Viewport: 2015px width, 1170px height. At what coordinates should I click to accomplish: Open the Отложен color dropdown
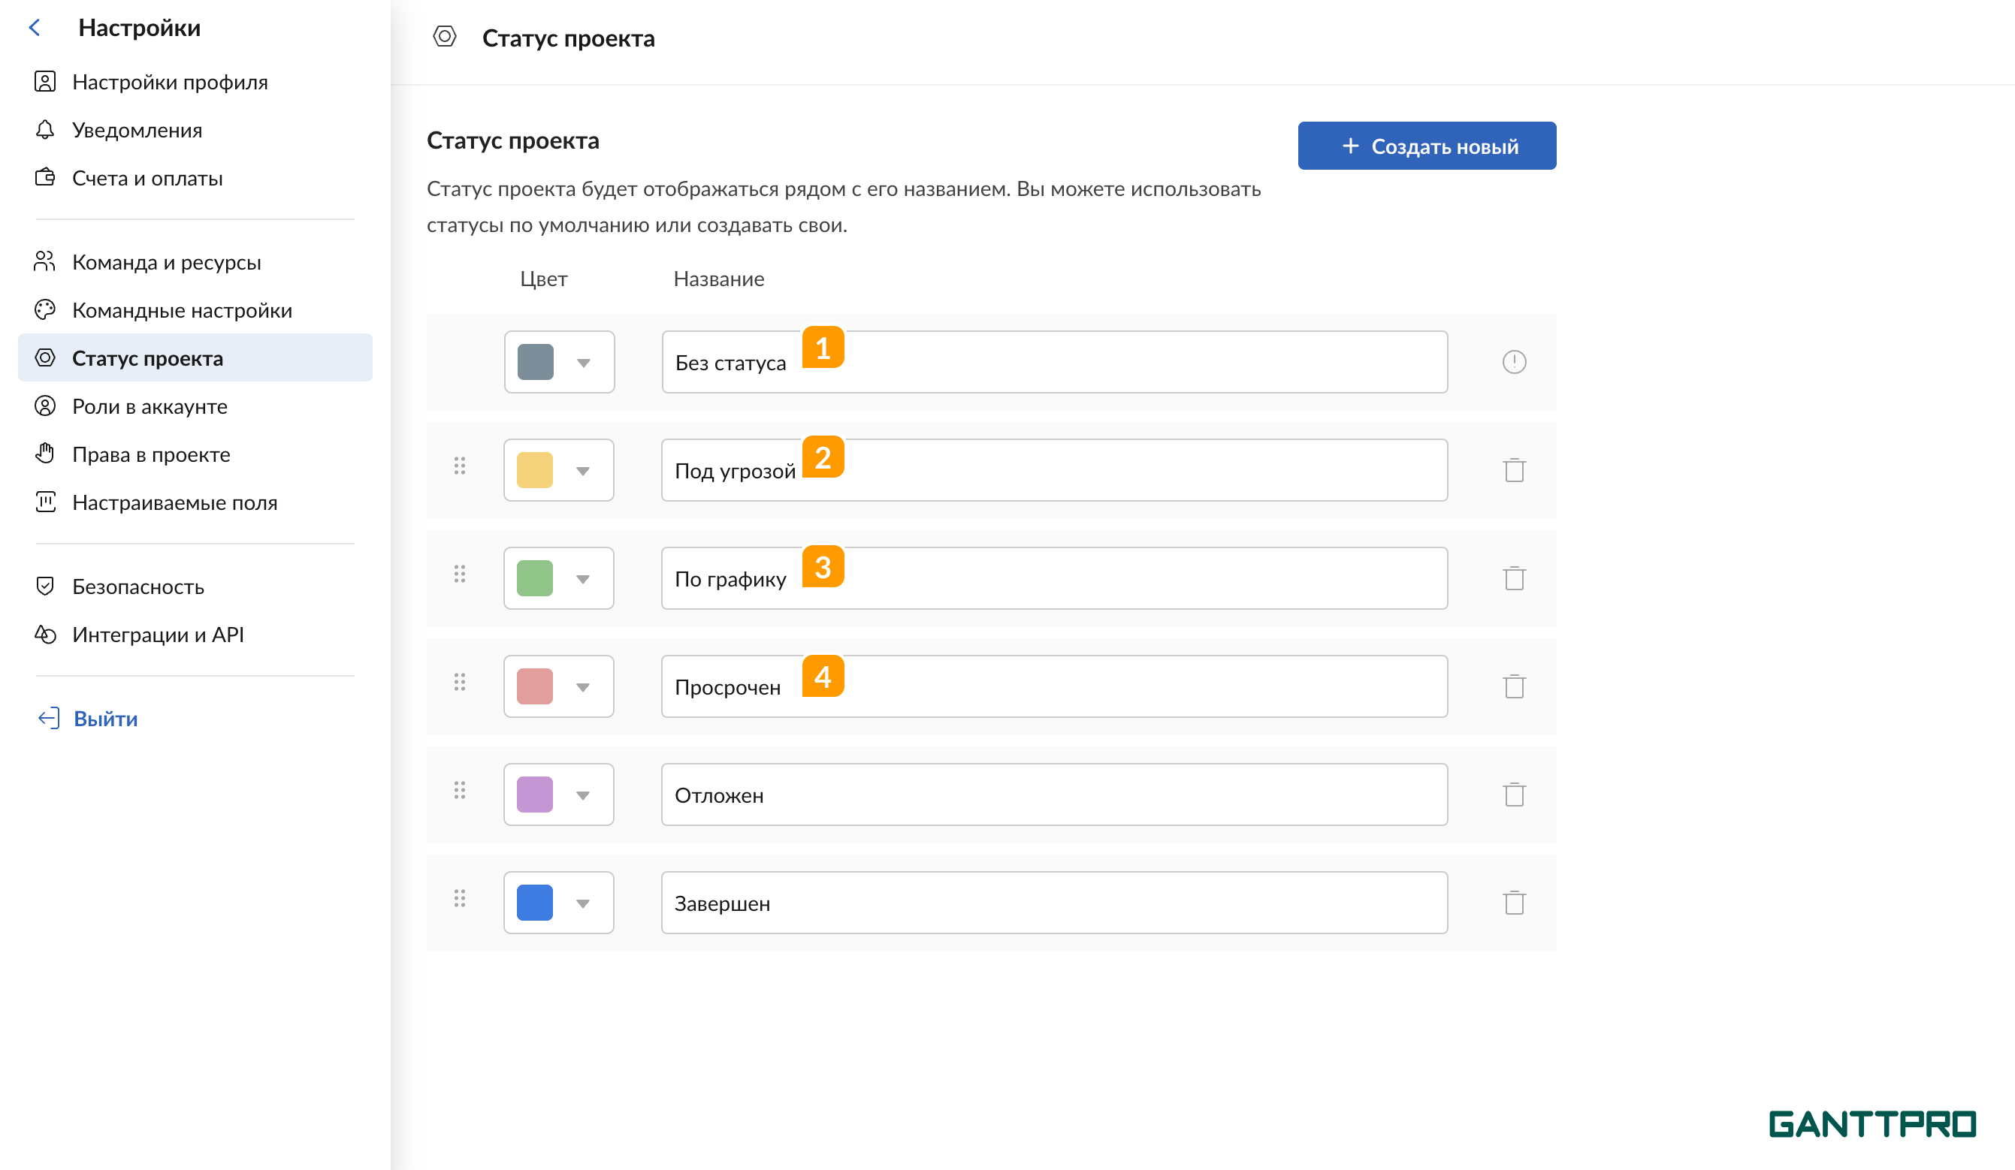583,794
